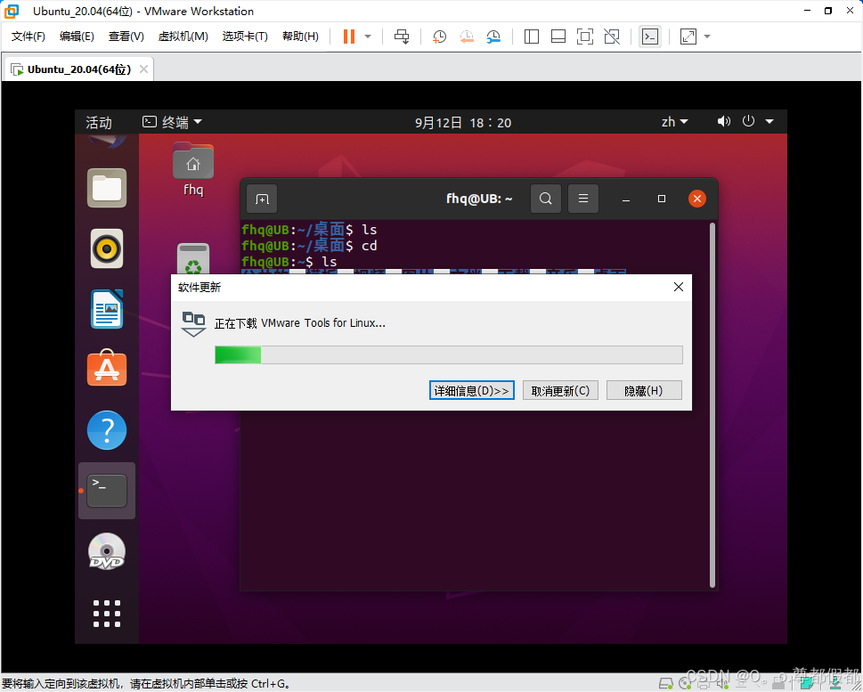The height and width of the screenshot is (692, 863).
Task: Open Ubuntu Software from the dock
Action: 107,369
